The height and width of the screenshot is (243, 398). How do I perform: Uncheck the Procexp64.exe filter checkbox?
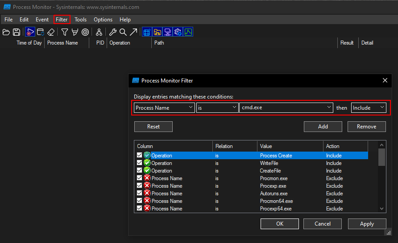pyautogui.click(x=139, y=208)
